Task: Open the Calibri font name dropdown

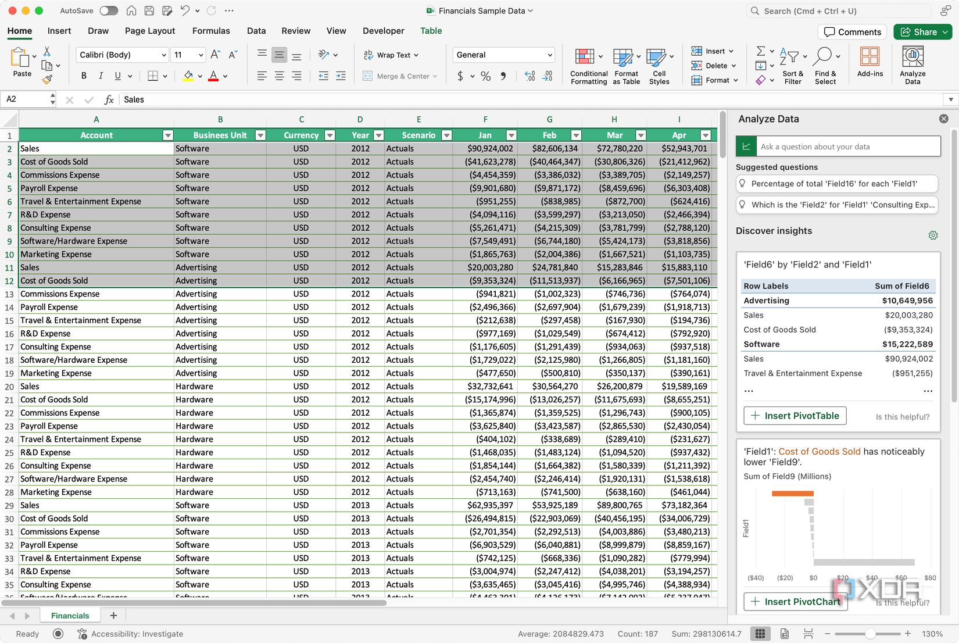Action: (x=163, y=55)
